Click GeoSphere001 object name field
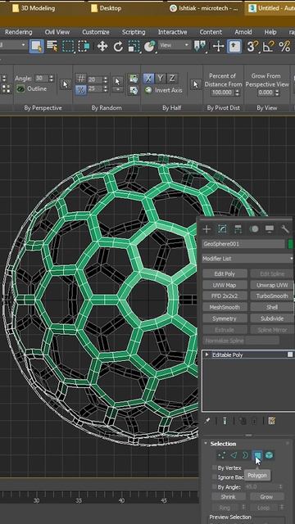 (243, 244)
